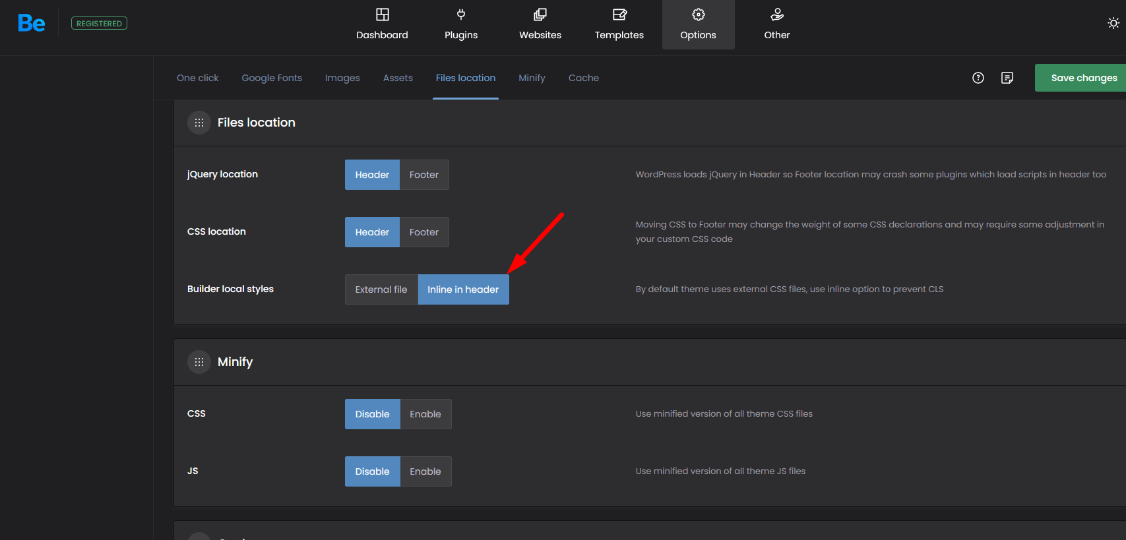Viewport: 1126px width, 540px height.
Task: Click the Other hand-user icon
Action: point(777,15)
